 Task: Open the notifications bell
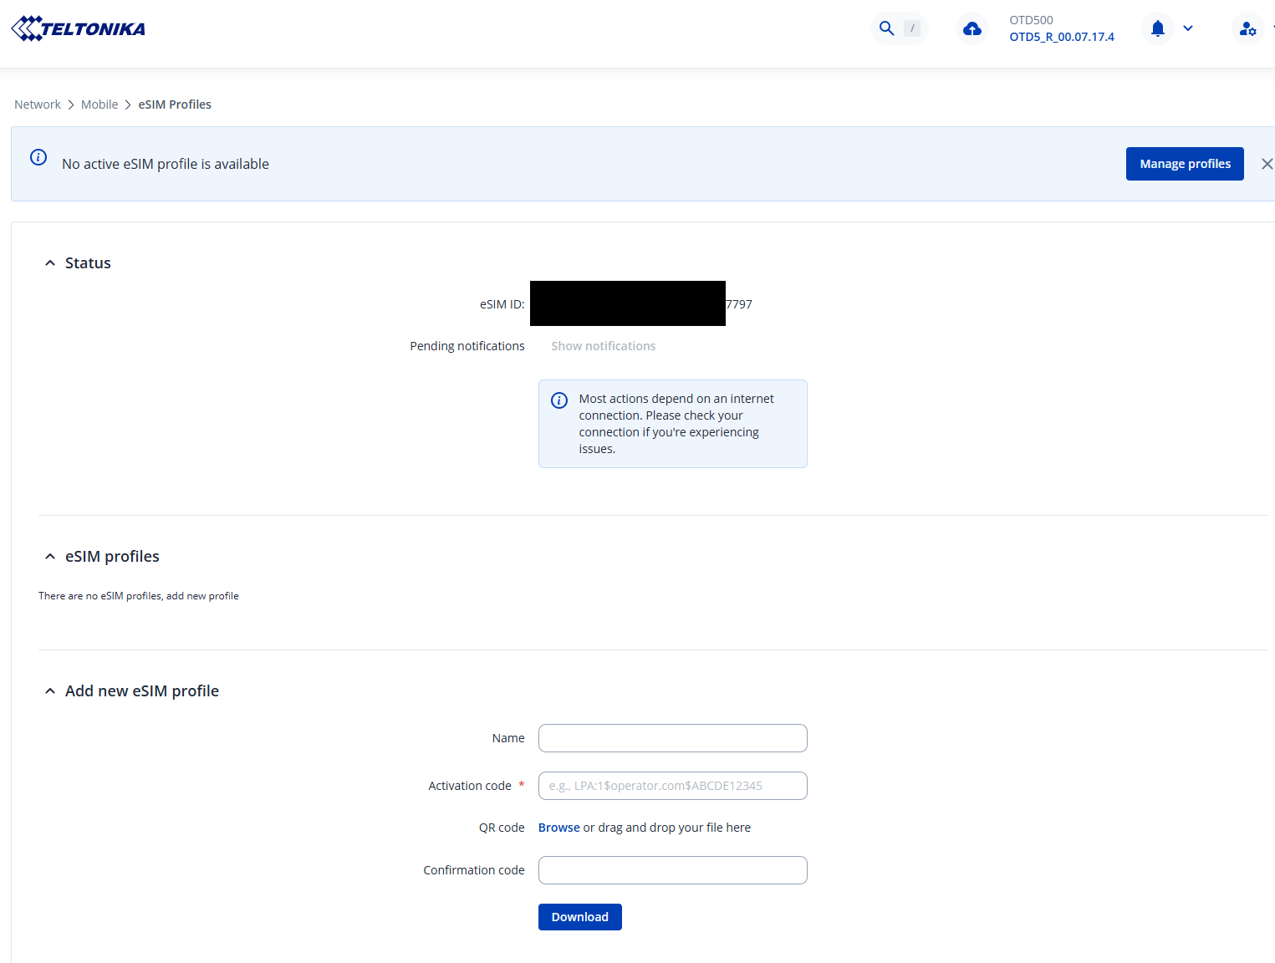click(x=1157, y=29)
